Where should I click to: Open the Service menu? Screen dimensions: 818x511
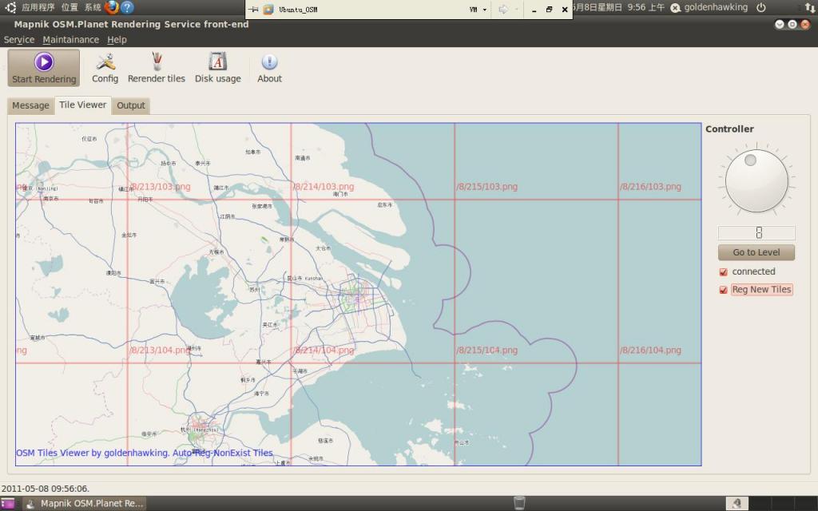point(18,39)
